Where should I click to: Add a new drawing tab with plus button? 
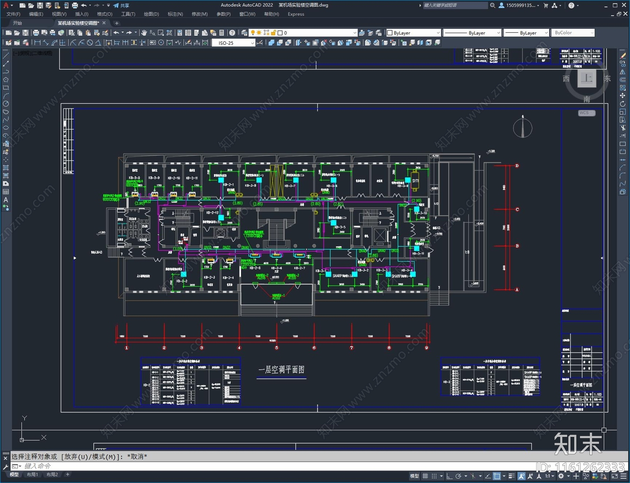click(x=117, y=23)
